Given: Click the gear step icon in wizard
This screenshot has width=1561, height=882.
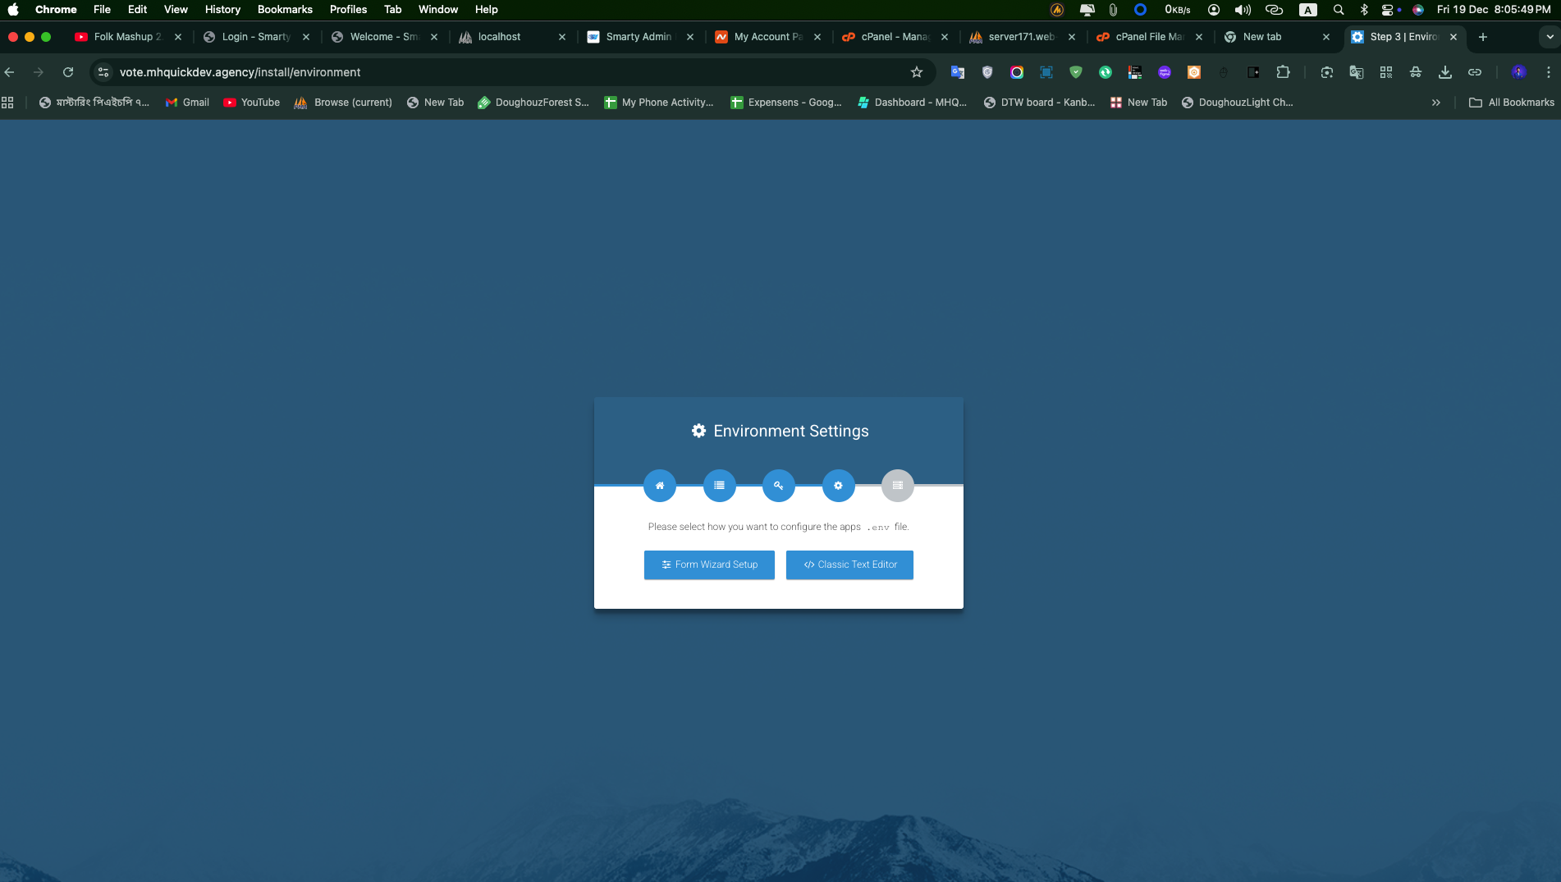Looking at the screenshot, I should coord(838,486).
